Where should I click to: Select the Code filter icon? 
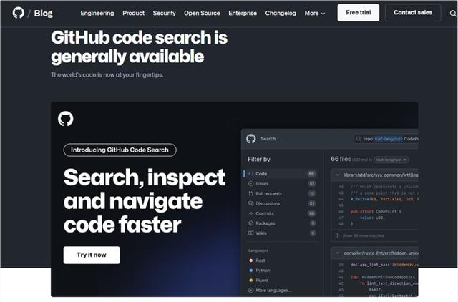coord(250,174)
